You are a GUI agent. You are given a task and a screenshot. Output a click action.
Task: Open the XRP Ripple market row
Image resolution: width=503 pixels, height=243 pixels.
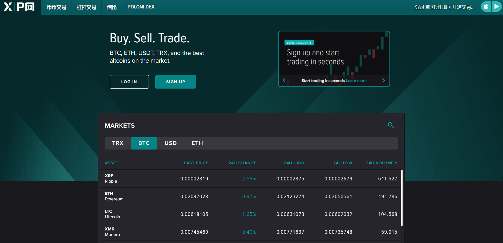(x=250, y=178)
